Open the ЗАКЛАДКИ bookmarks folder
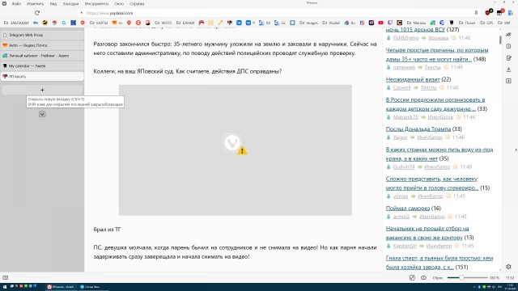This screenshot has height=291, width=518. pos(16,23)
